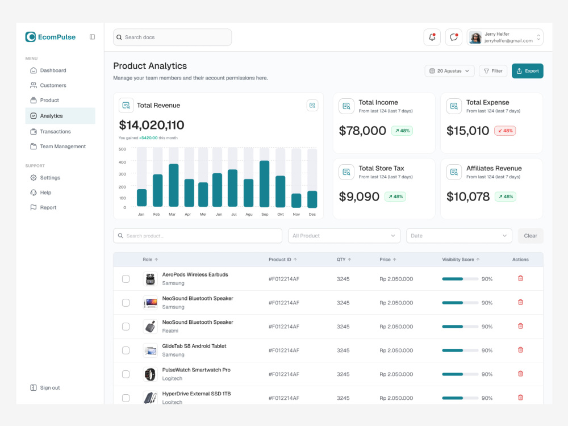The height and width of the screenshot is (426, 568).
Task: Click the PulseWatch visibility score progress bar
Action: [x=460, y=374]
